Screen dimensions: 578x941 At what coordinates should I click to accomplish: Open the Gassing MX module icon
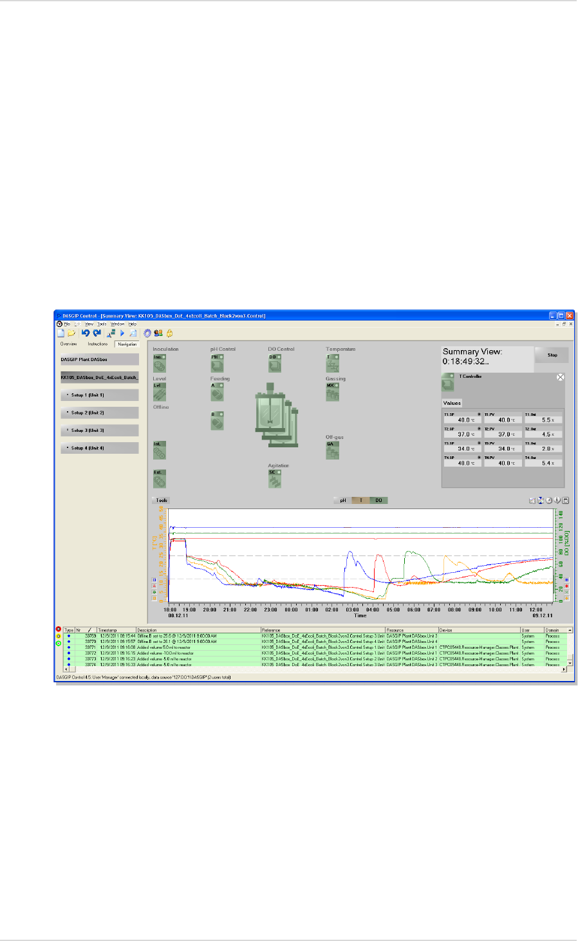[332, 392]
